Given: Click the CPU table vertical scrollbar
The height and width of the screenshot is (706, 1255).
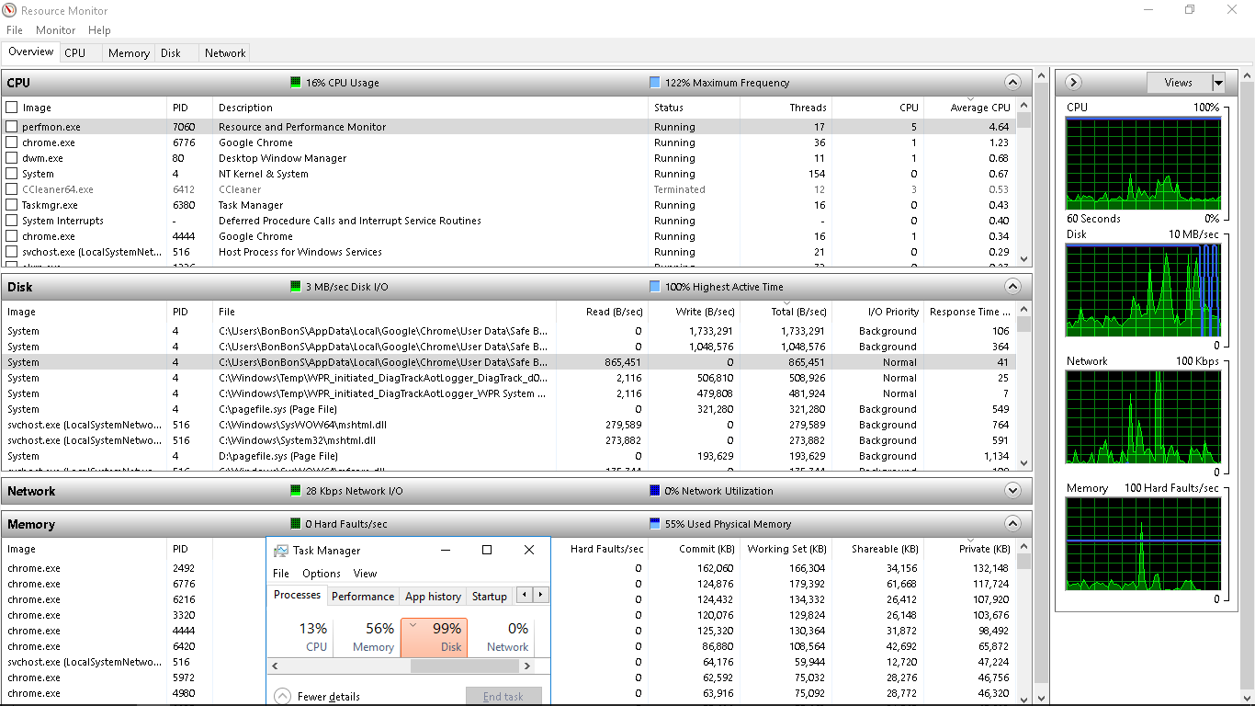Looking at the screenshot, I should pyautogui.click(x=1023, y=182).
